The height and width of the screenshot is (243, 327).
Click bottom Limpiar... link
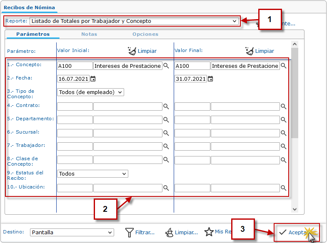click(186, 232)
